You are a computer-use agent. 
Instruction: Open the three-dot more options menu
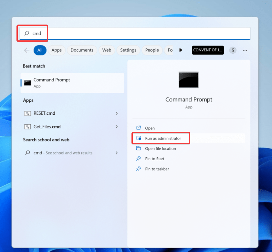(245, 50)
